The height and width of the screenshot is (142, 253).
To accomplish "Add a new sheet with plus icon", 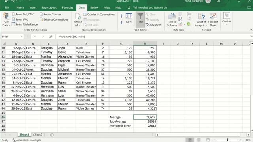I will point(52,135).
